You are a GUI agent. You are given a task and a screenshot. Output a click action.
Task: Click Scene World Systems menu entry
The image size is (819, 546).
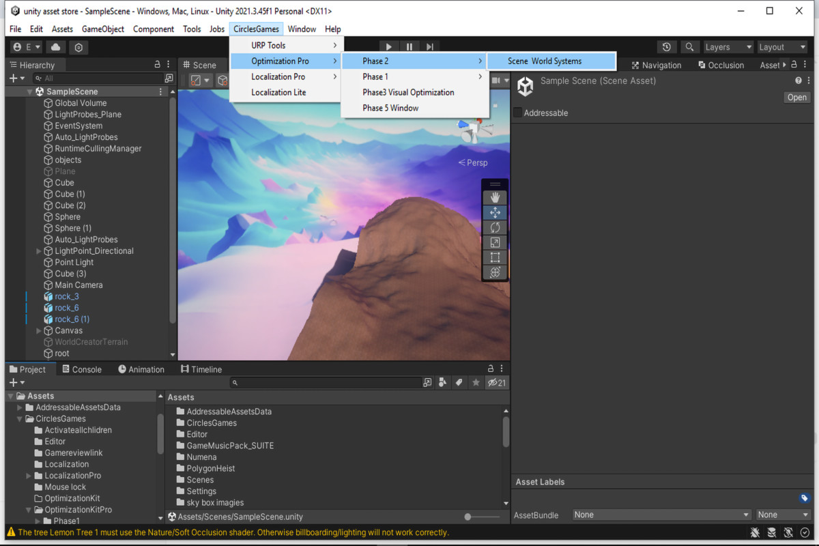tap(551, 61)
